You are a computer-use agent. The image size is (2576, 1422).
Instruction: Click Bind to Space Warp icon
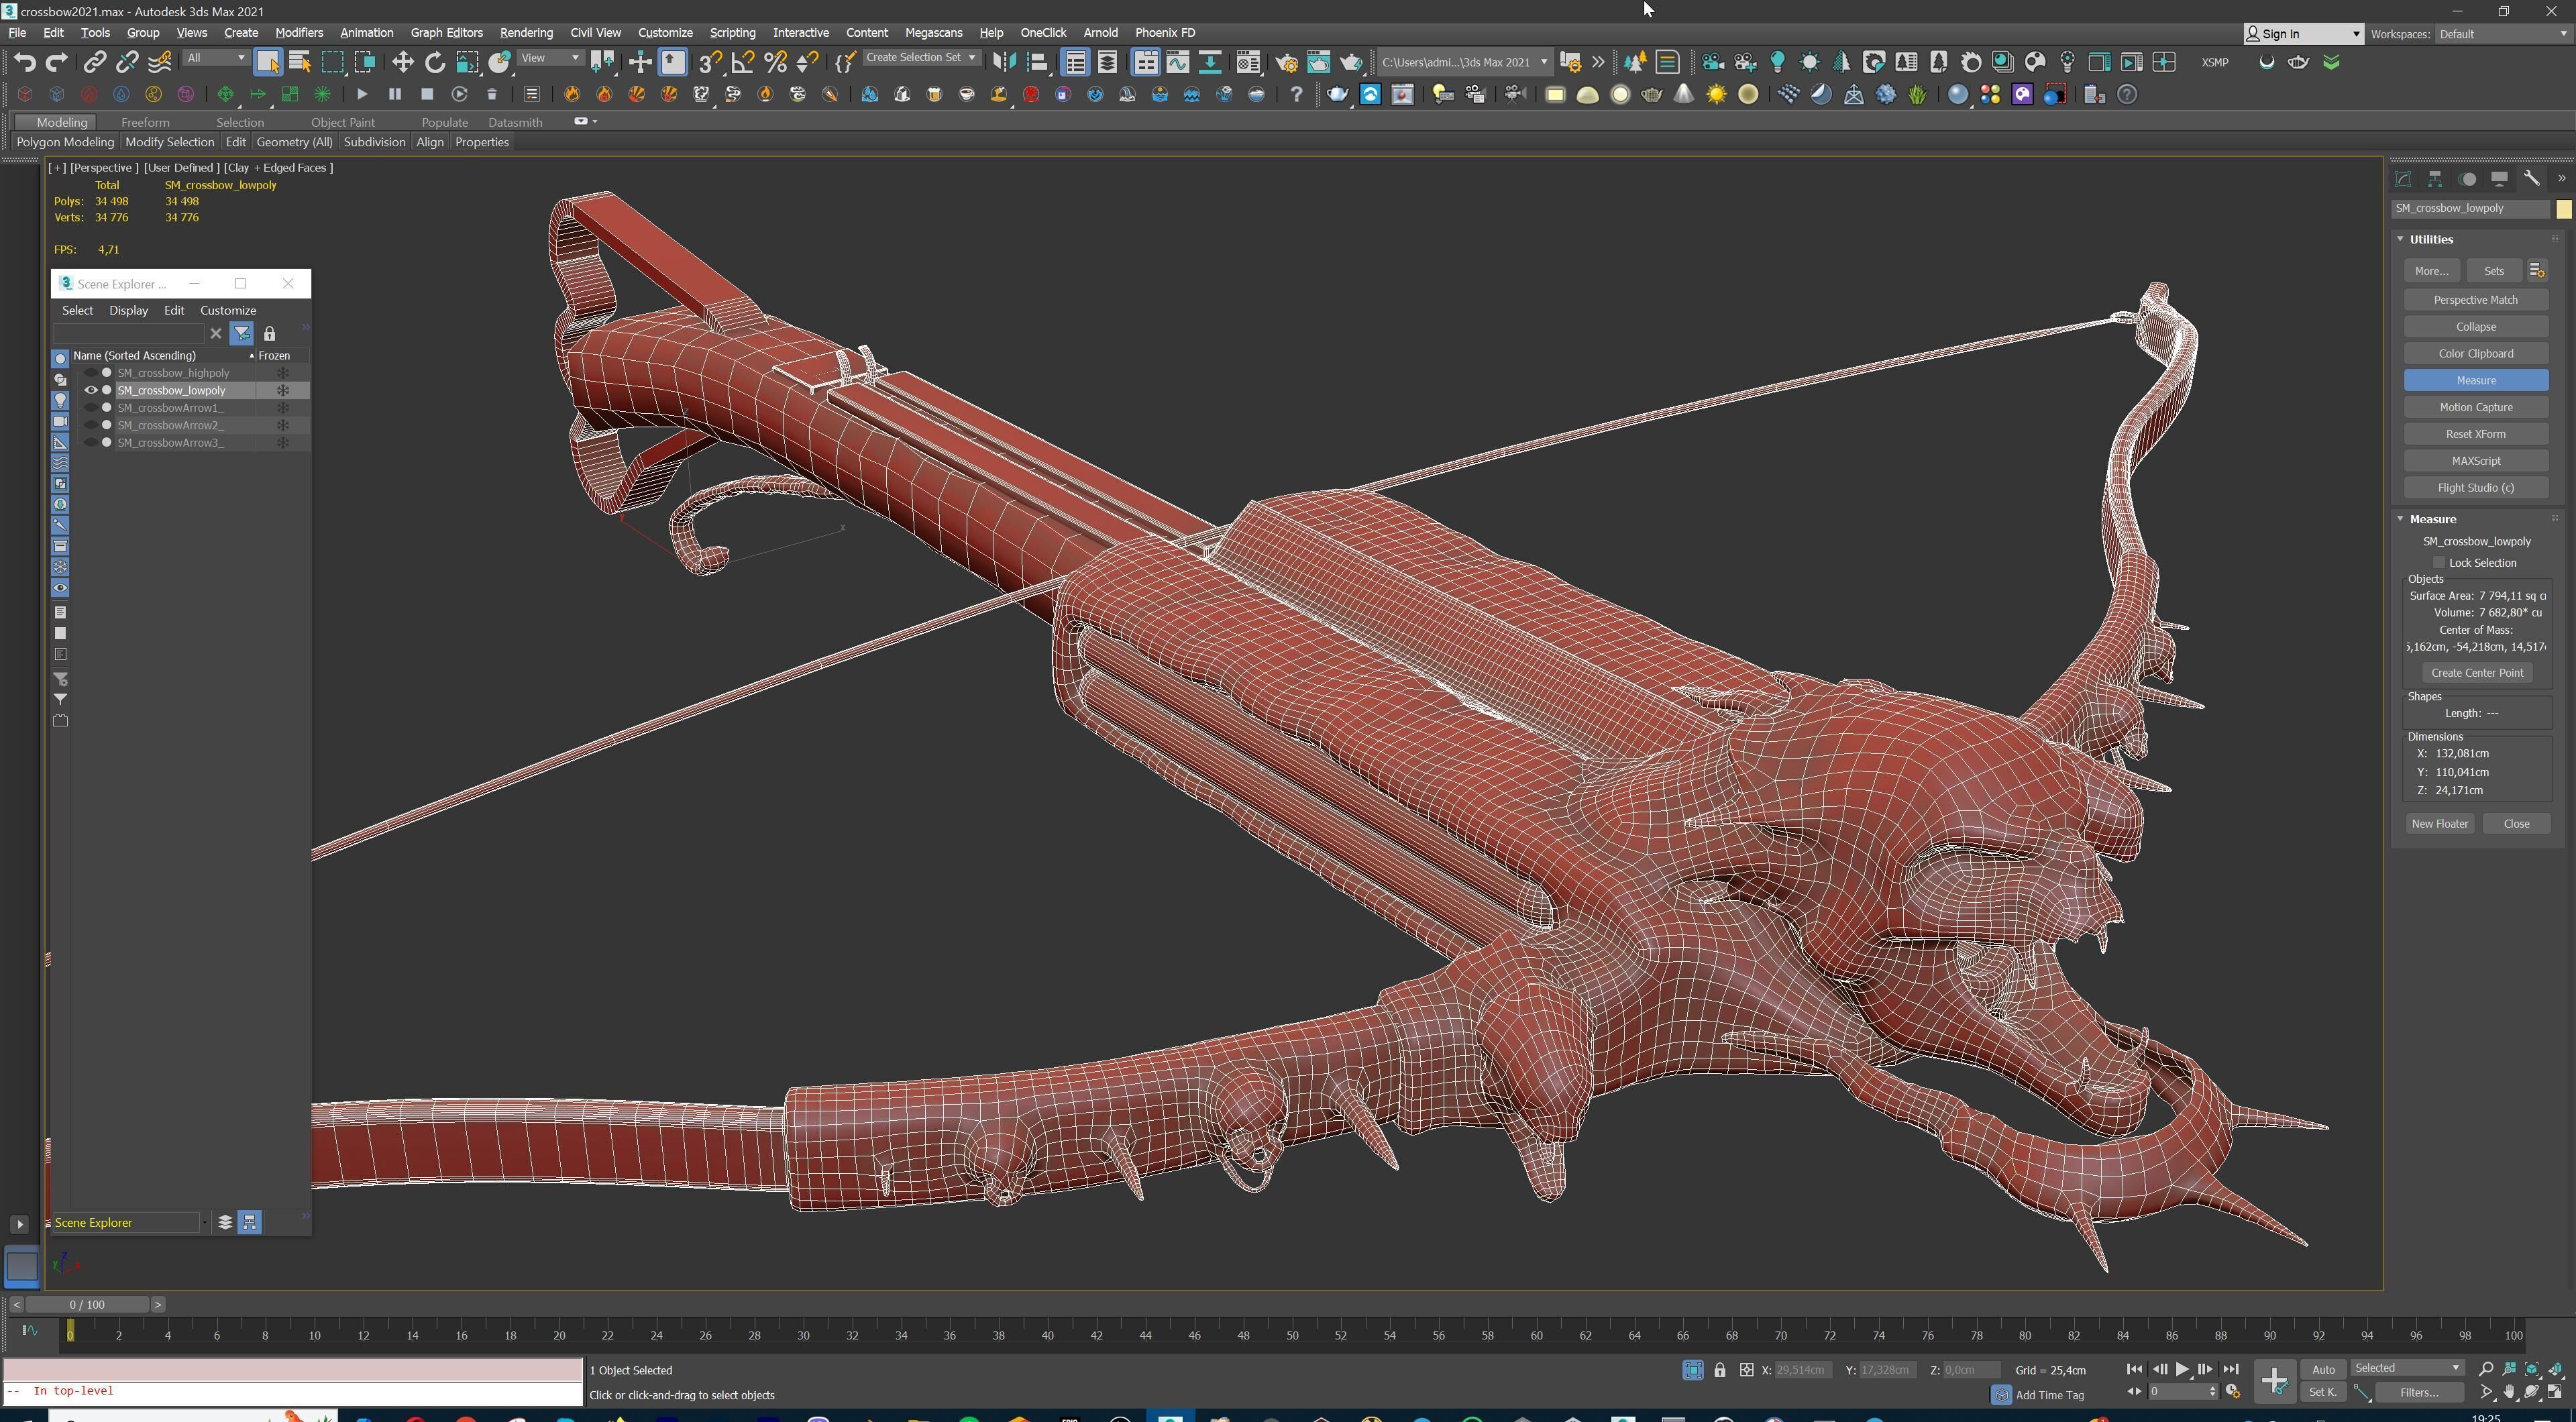pos(159,62)
